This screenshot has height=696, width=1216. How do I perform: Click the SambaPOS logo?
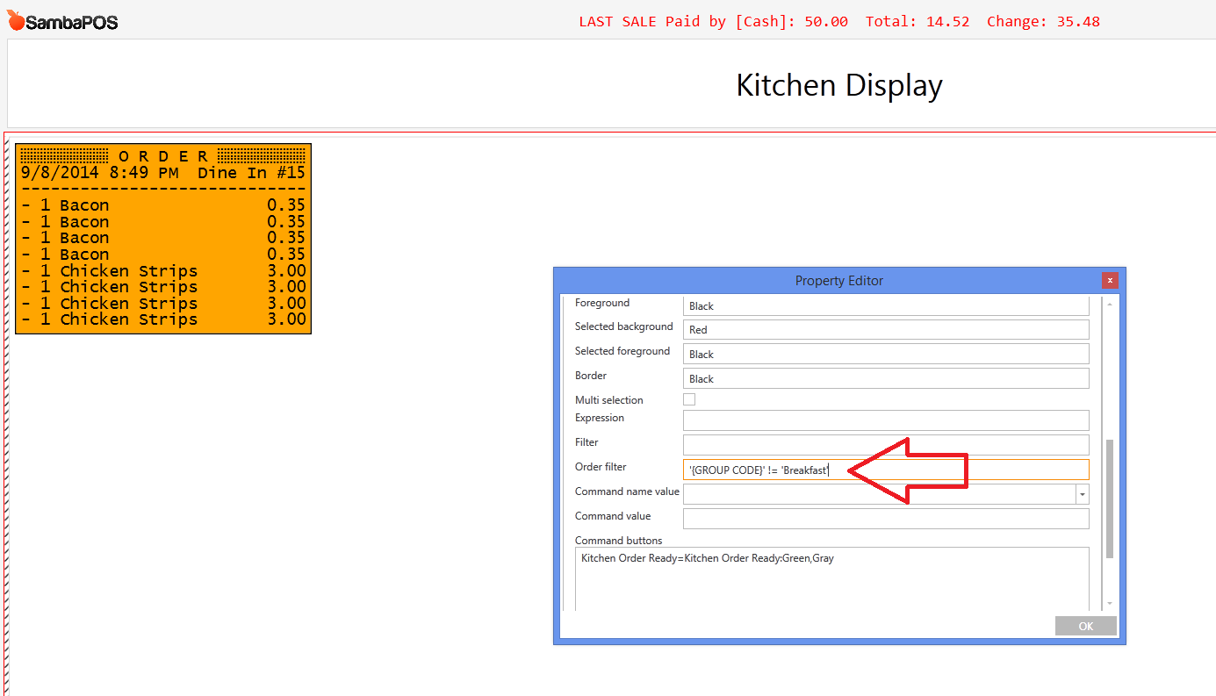(62, 22)
